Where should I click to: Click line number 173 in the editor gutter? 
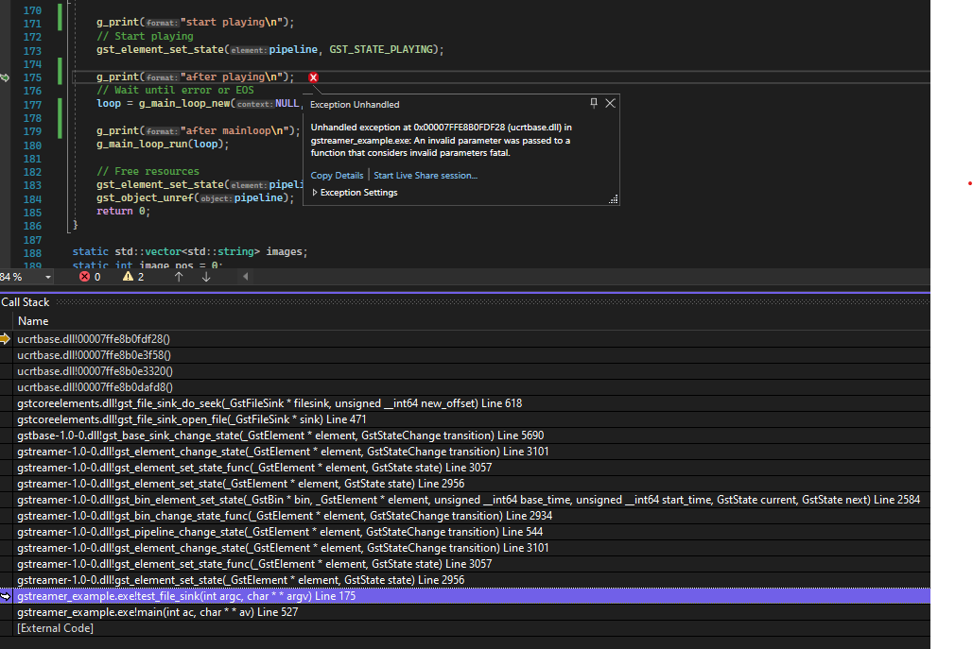(32, 51)
